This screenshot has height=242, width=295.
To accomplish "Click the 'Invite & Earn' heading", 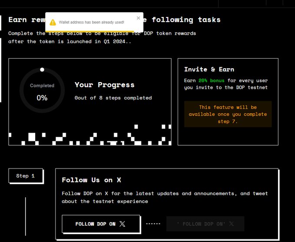I will [x=209, y=70].
